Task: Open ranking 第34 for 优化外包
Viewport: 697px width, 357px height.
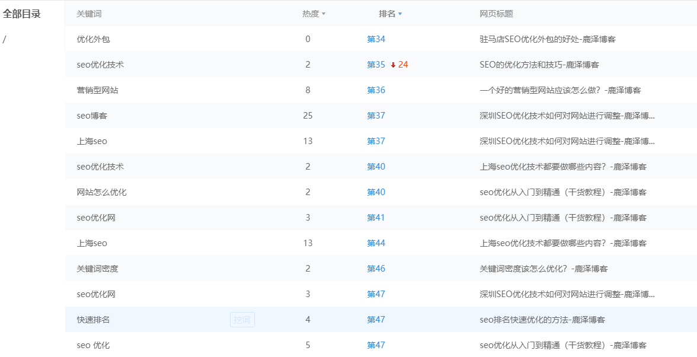Action: pyautogui.click(x=376, y=39)
